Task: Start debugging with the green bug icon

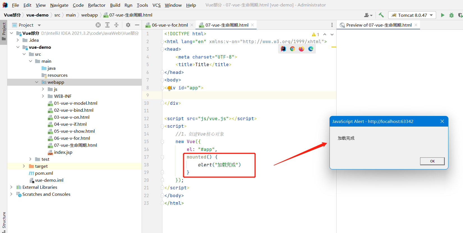Action: [x=452, y=15]
